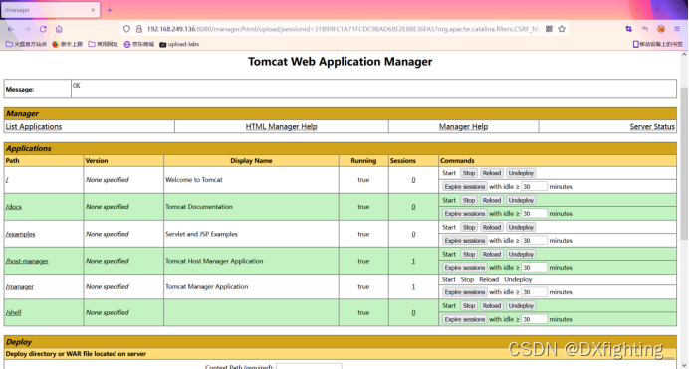This screenshot has height=369, width=689.
Task: Expire sessions for /shell application
Action: (x=464, y=320)
